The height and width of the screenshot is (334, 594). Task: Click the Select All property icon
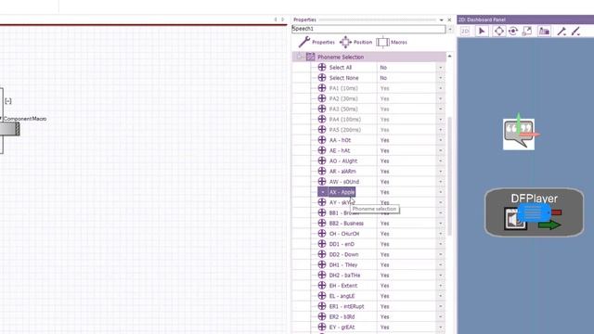(x=322, y=67)
